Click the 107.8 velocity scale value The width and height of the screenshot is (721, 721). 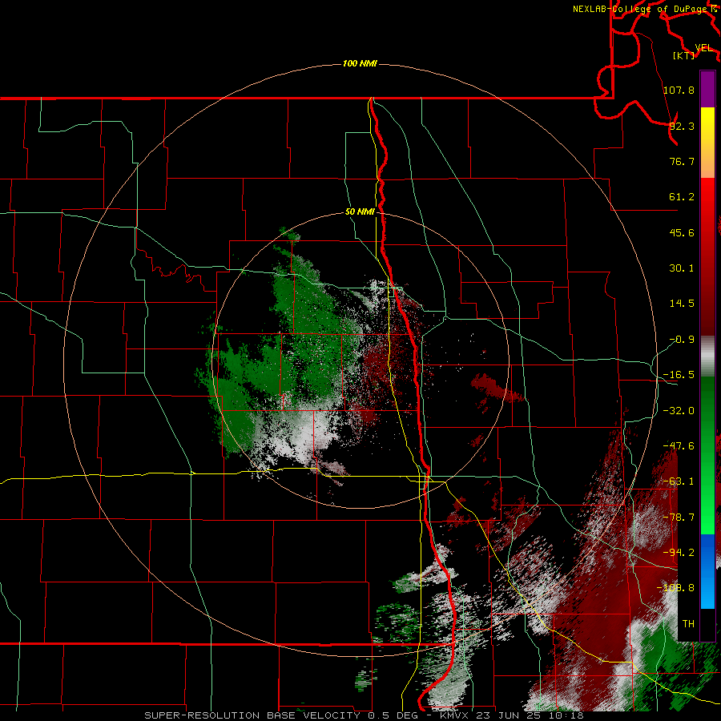(x=679, y=90)
